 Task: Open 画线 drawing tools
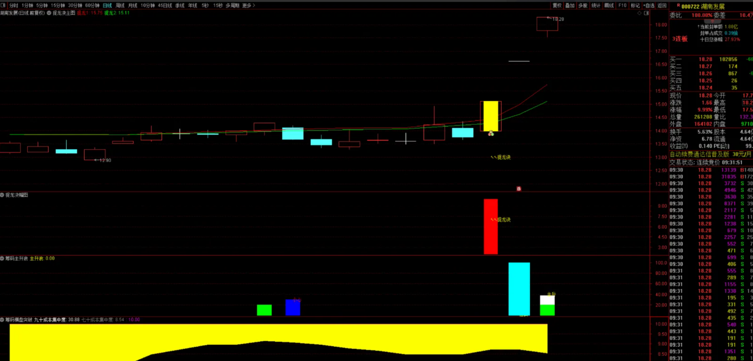(x=609, y=5)
